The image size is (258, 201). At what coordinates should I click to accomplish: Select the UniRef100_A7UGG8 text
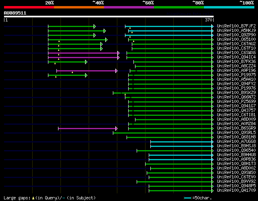[x=236, y=142]
